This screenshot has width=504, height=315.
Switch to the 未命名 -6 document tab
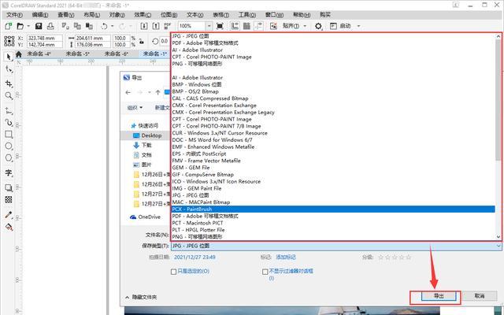point(116,54)
